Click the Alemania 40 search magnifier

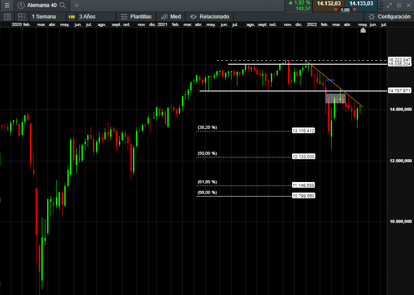coord(63,5)
